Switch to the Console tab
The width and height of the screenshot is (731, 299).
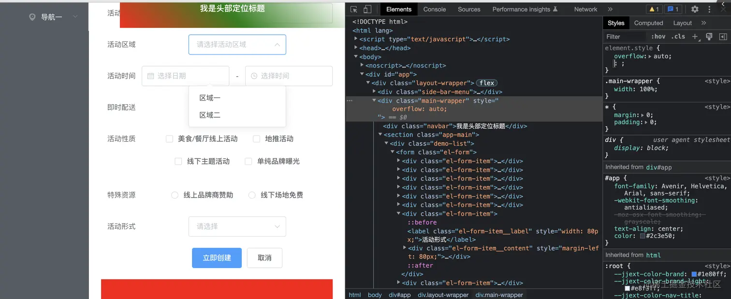(x=435, y=9)
